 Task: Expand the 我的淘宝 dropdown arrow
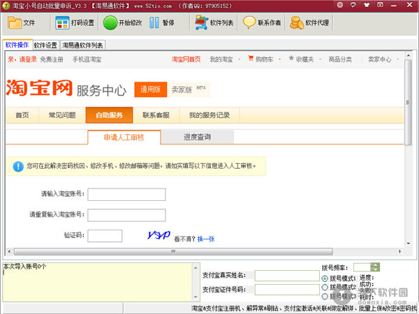(239, 59)
